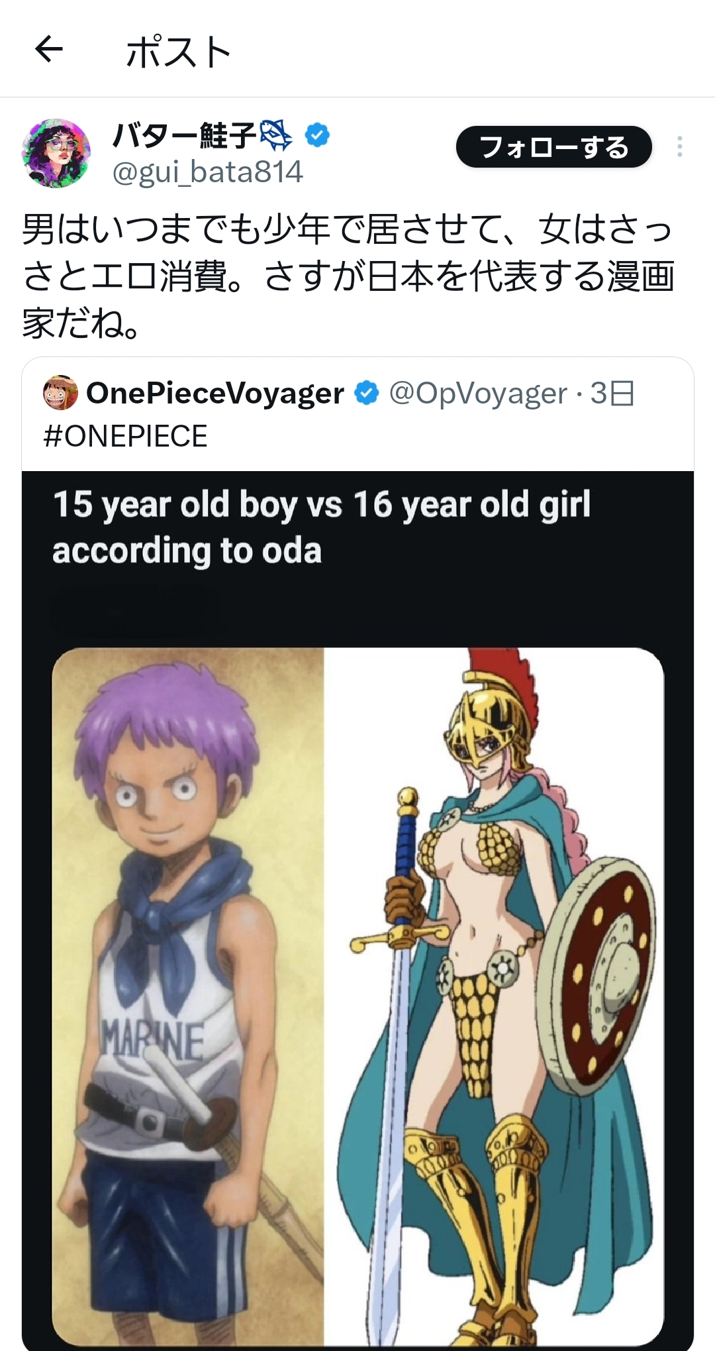Open the three-dot more options menu

[x=679, y=147]
